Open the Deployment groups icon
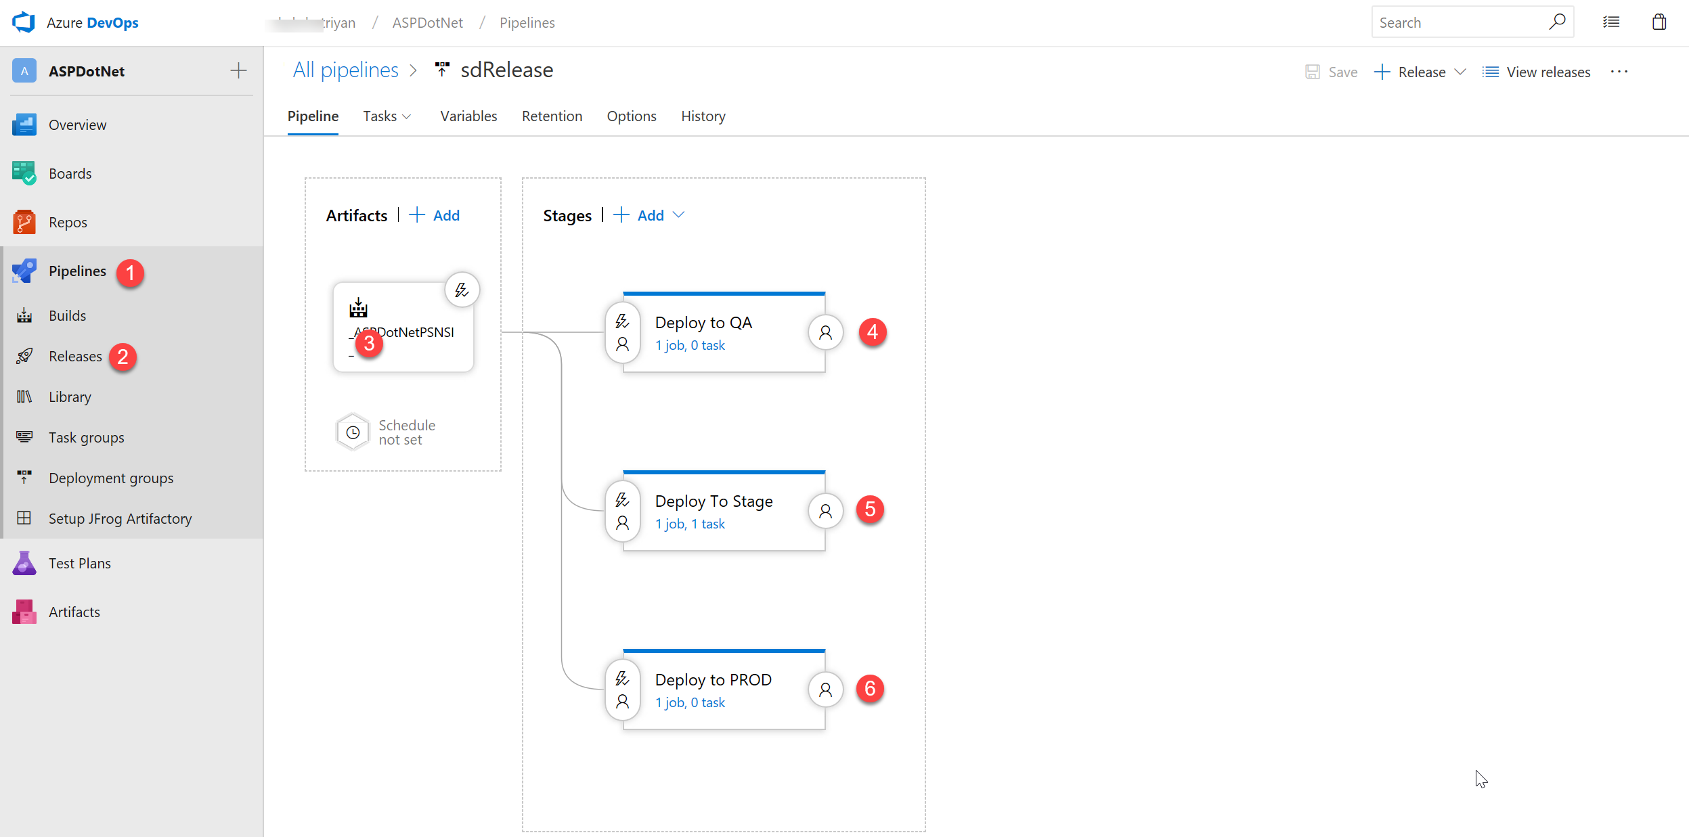 coord(24,478)
